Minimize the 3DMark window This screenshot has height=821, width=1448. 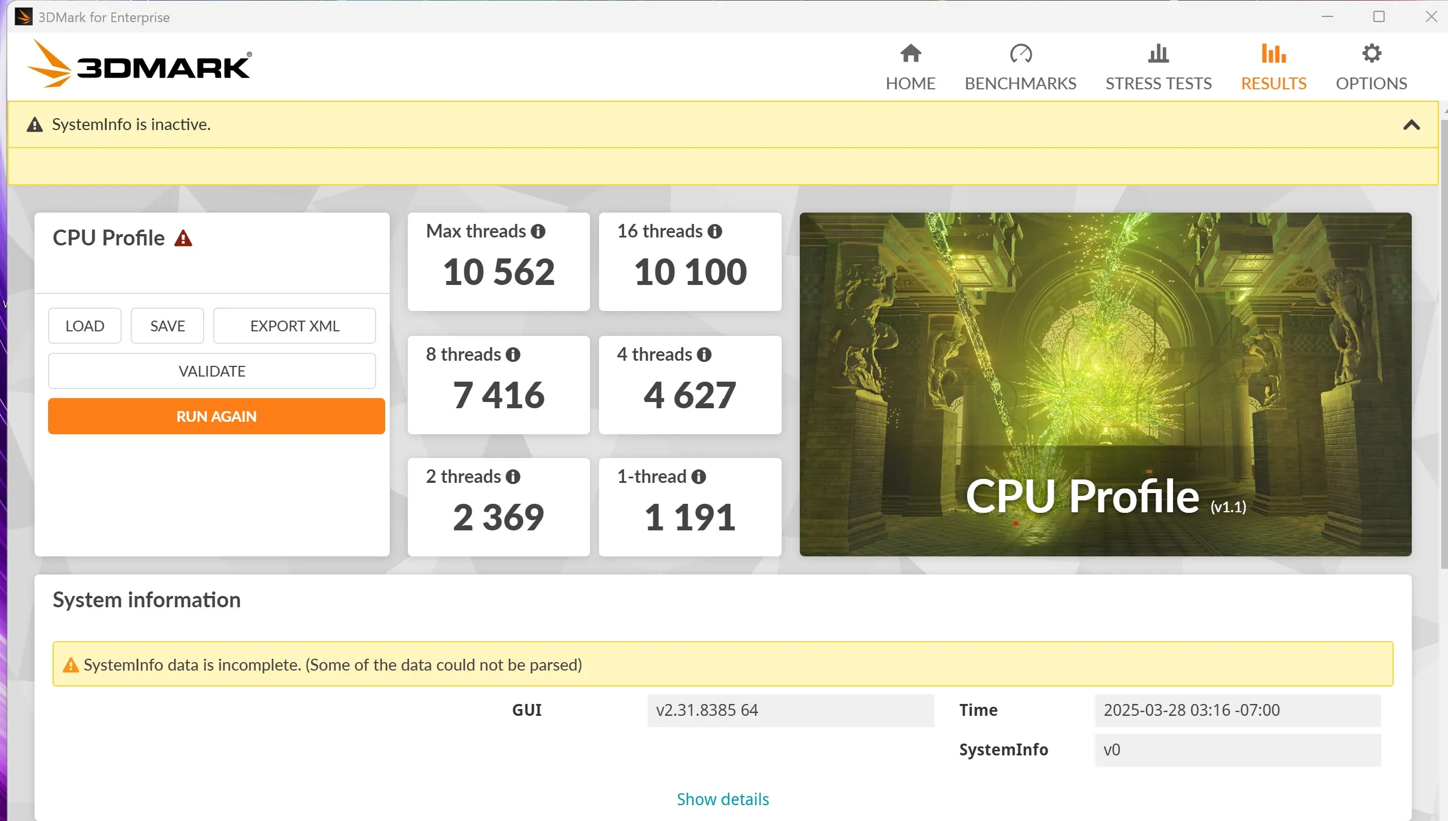click(1328, 17)
